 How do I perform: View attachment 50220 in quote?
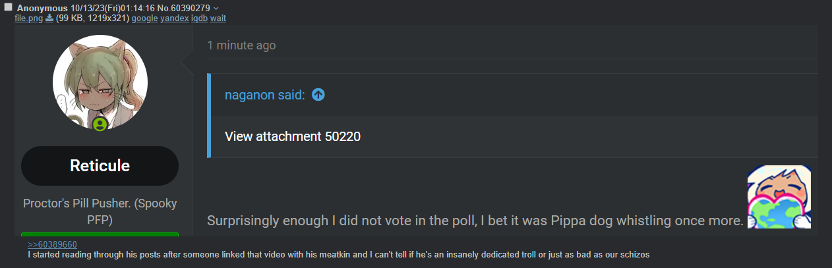point(293,136)
